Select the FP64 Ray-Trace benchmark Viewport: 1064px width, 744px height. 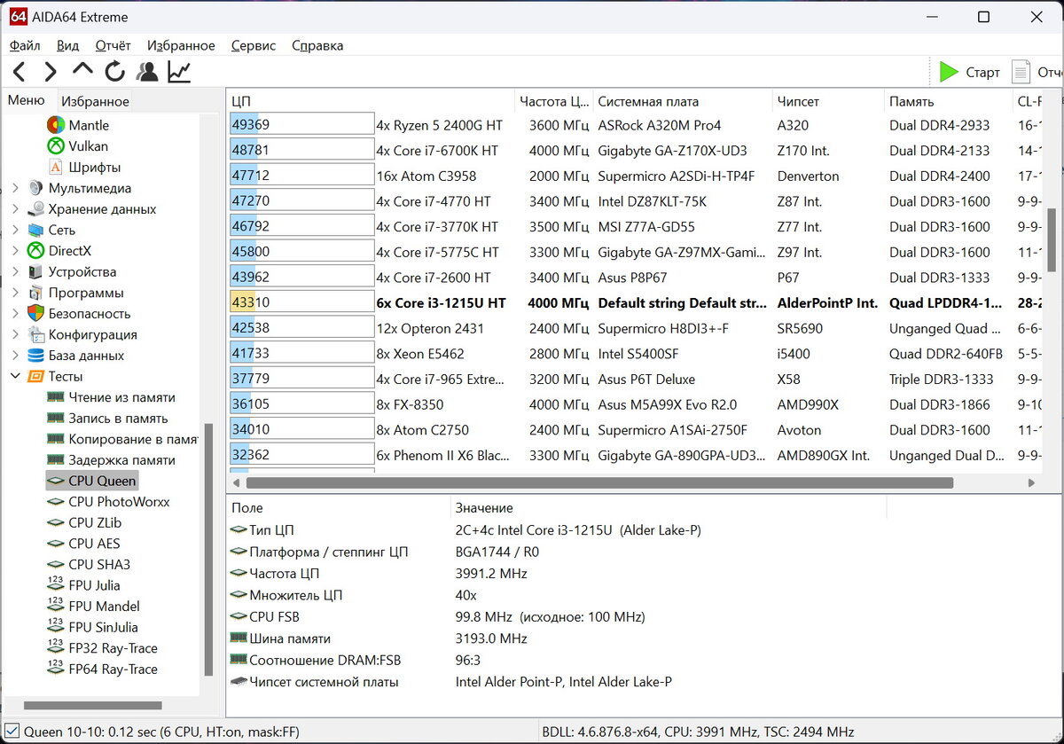tap(113, 670)
